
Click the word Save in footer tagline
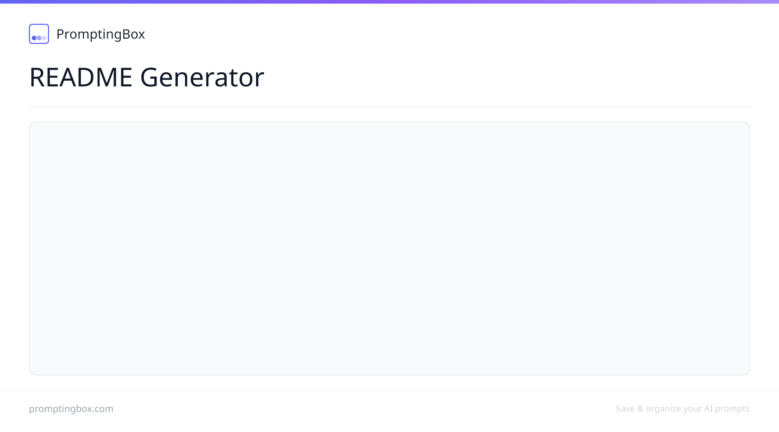click(x=625, y=409)
